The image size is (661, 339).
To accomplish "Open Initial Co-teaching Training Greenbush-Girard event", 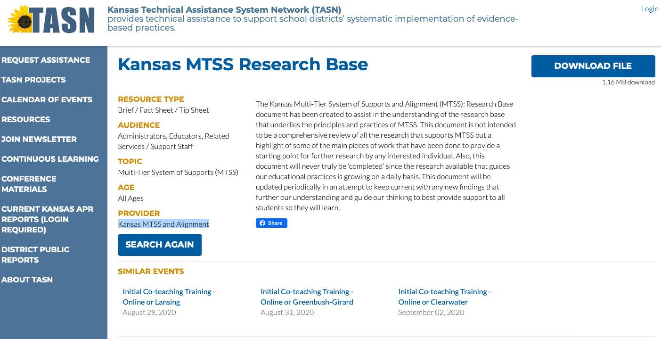I will click(307, 297).
